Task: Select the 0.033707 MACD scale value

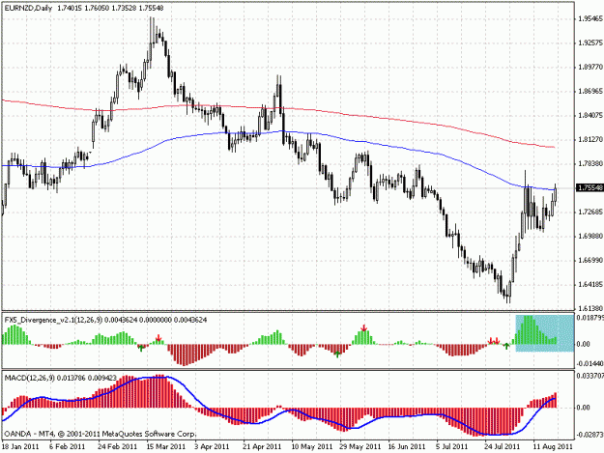Action: tap(590, 376)
